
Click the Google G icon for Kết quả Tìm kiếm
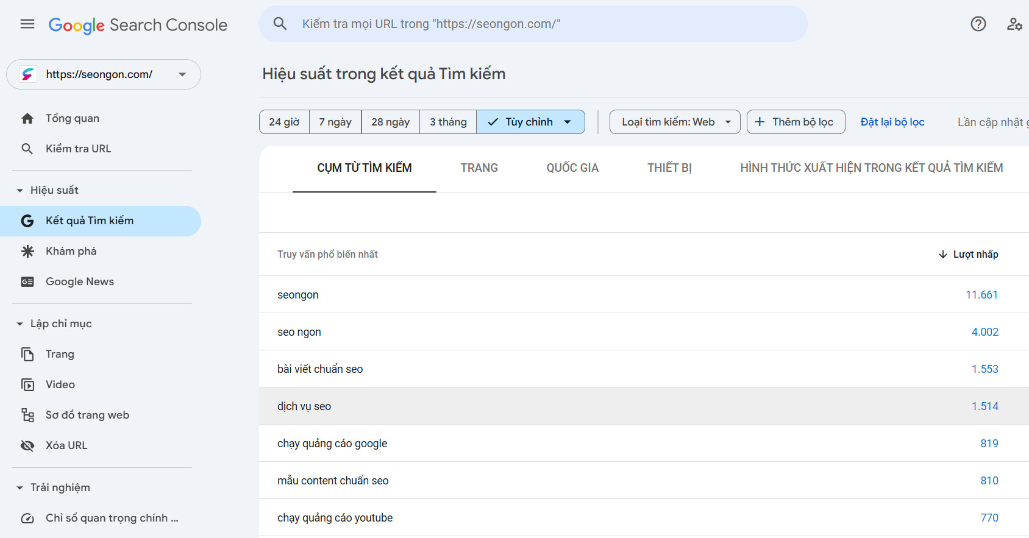(27, 221)
